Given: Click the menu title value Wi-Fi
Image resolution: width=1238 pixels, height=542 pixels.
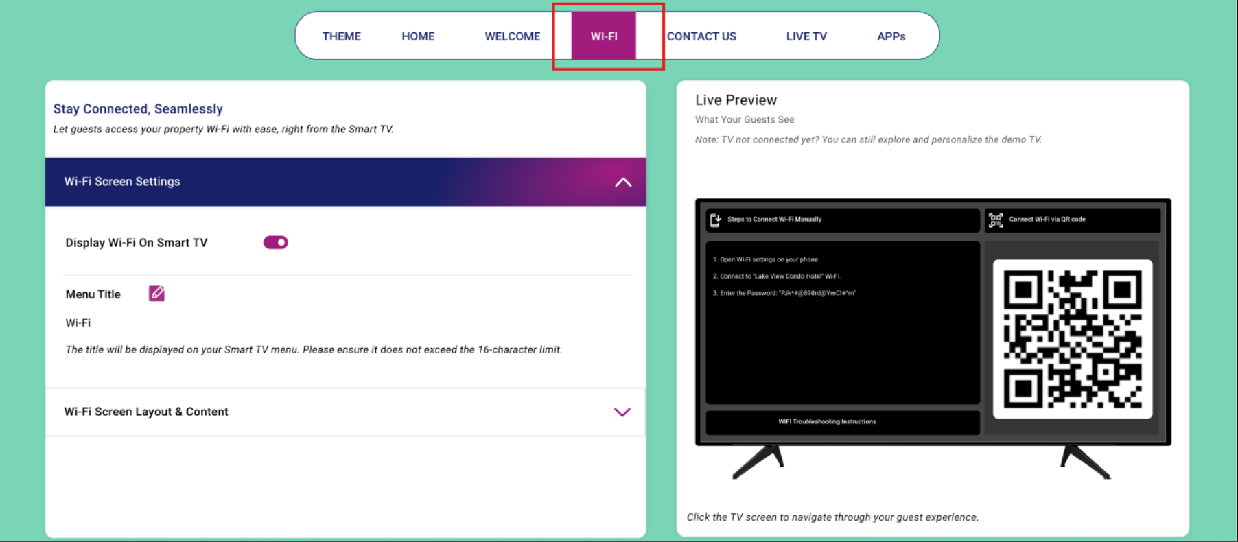Looking at the screenshot, I should pos(78,322).
